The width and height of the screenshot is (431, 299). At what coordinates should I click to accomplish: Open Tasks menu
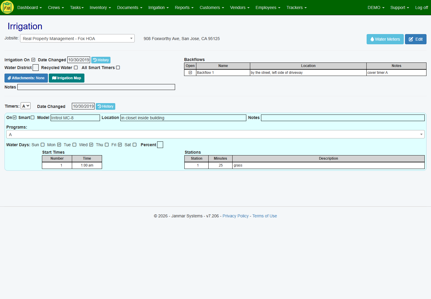(x=77, y=7)
